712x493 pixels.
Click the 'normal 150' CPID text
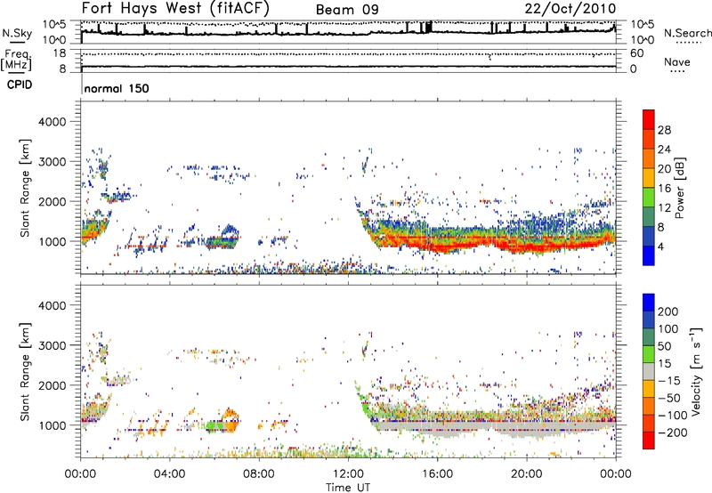(117, 88)
